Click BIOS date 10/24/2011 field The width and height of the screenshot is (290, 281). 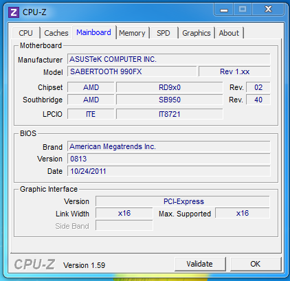(169, 171)
